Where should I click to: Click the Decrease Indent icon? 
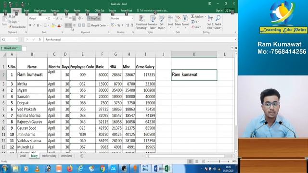click(79, 25)
